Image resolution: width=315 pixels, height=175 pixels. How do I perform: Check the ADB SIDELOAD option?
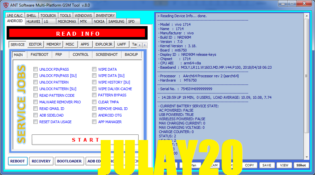point(36,115)
